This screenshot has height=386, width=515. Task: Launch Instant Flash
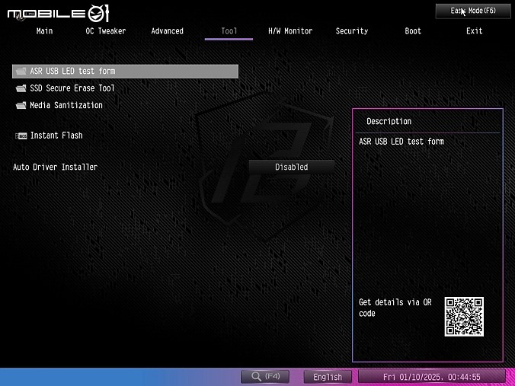(x=56, y=136)
